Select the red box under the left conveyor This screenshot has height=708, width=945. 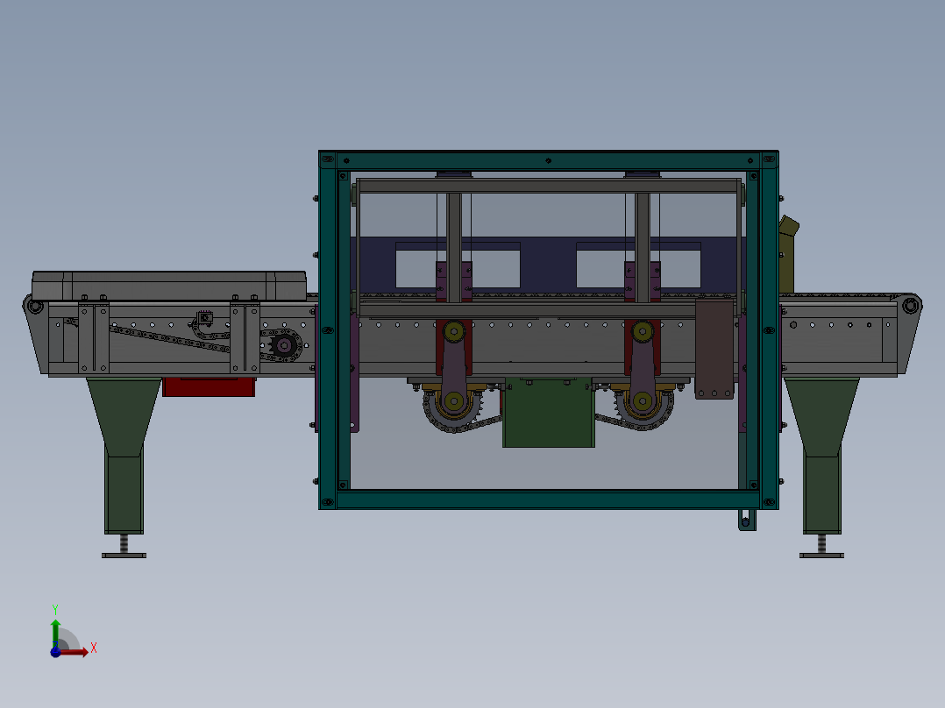[x=209, y=387]
